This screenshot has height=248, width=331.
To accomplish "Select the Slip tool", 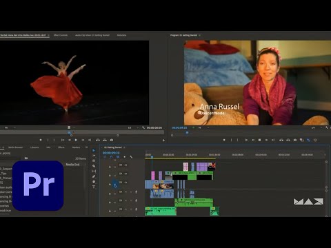I will point(94,172).
